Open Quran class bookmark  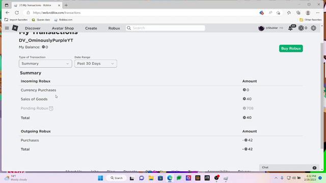tap(41, 20)
